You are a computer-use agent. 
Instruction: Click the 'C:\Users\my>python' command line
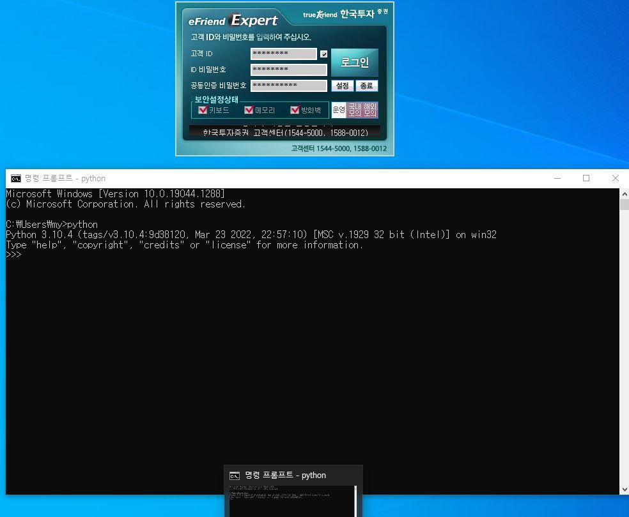(x=52, y=224)
